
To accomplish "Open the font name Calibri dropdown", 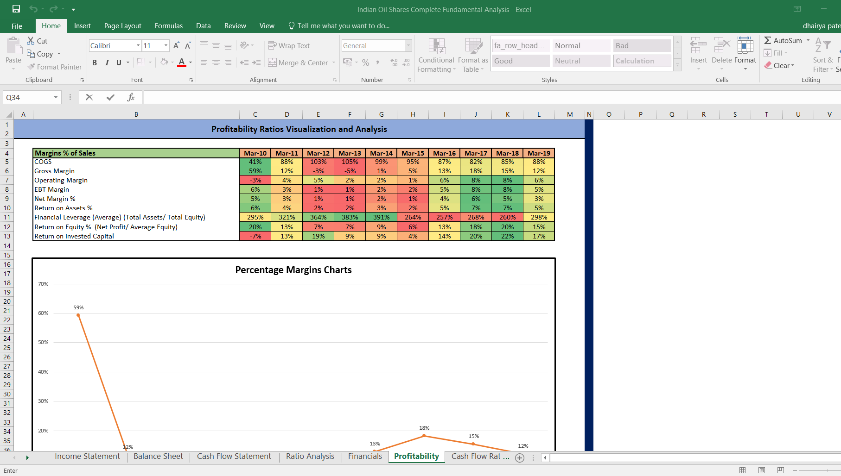I will [138, 45].
